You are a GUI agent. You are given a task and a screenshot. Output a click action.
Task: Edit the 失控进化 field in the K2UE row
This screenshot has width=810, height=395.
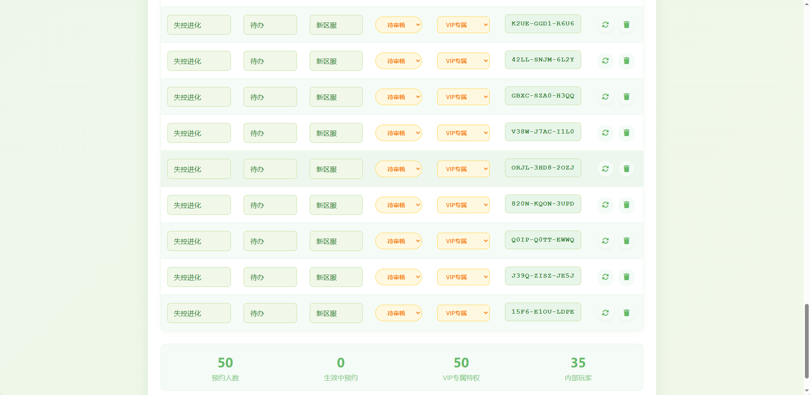[199, 25]
